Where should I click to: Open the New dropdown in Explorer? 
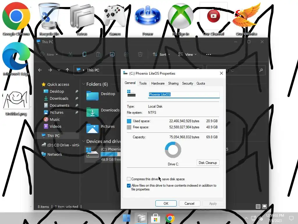point(49,55)
